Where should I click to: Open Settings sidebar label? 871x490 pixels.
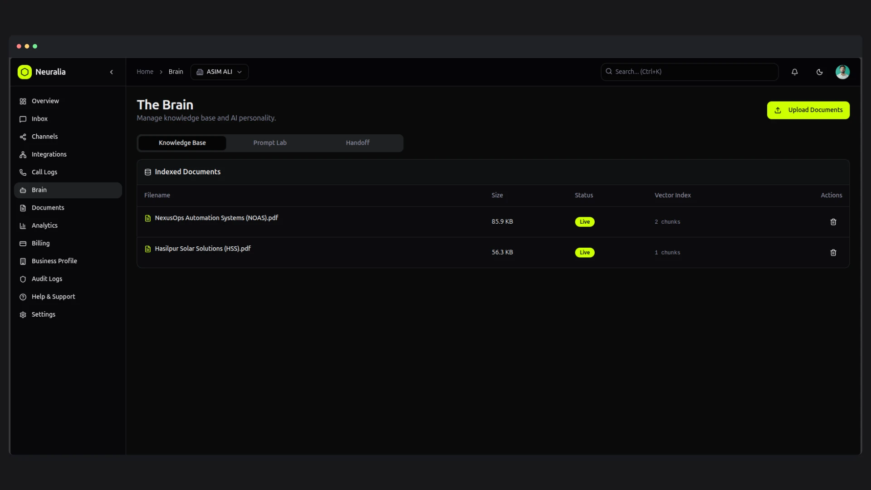pyautogui.click(x=44, y=314)
